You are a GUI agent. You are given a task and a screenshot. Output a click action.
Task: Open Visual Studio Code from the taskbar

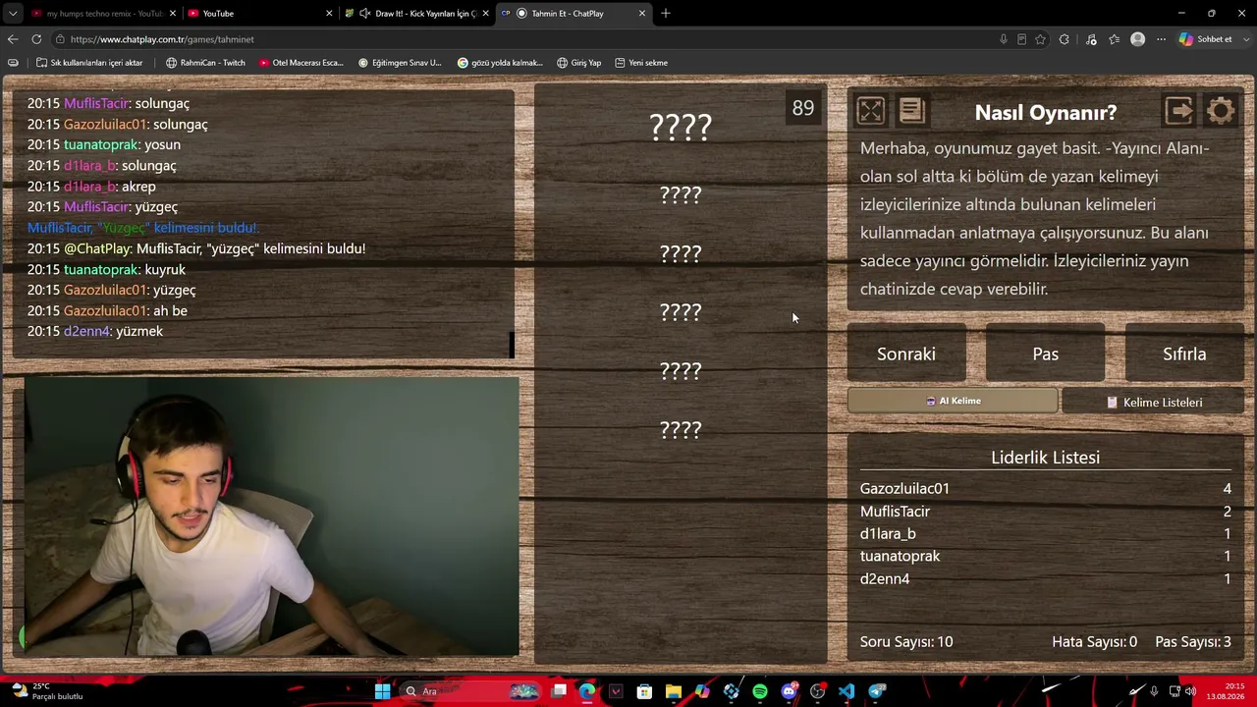pyautogui.click(x=847, y=691)
